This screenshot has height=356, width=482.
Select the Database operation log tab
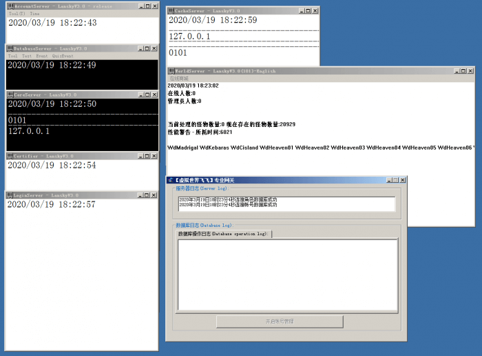pos(223,234)
